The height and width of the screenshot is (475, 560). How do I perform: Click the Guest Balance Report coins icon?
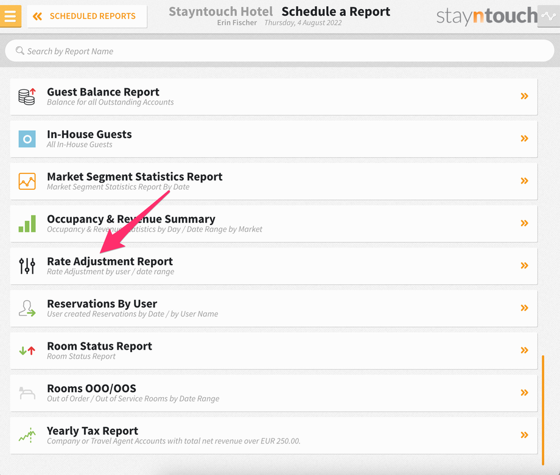pyautogui.click(x=27, y=96)
